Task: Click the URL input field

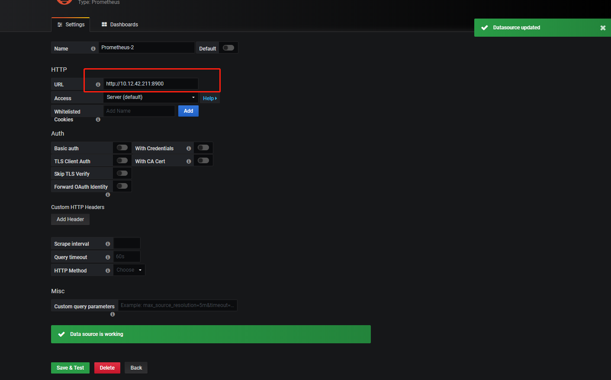Action: point(151,84)
